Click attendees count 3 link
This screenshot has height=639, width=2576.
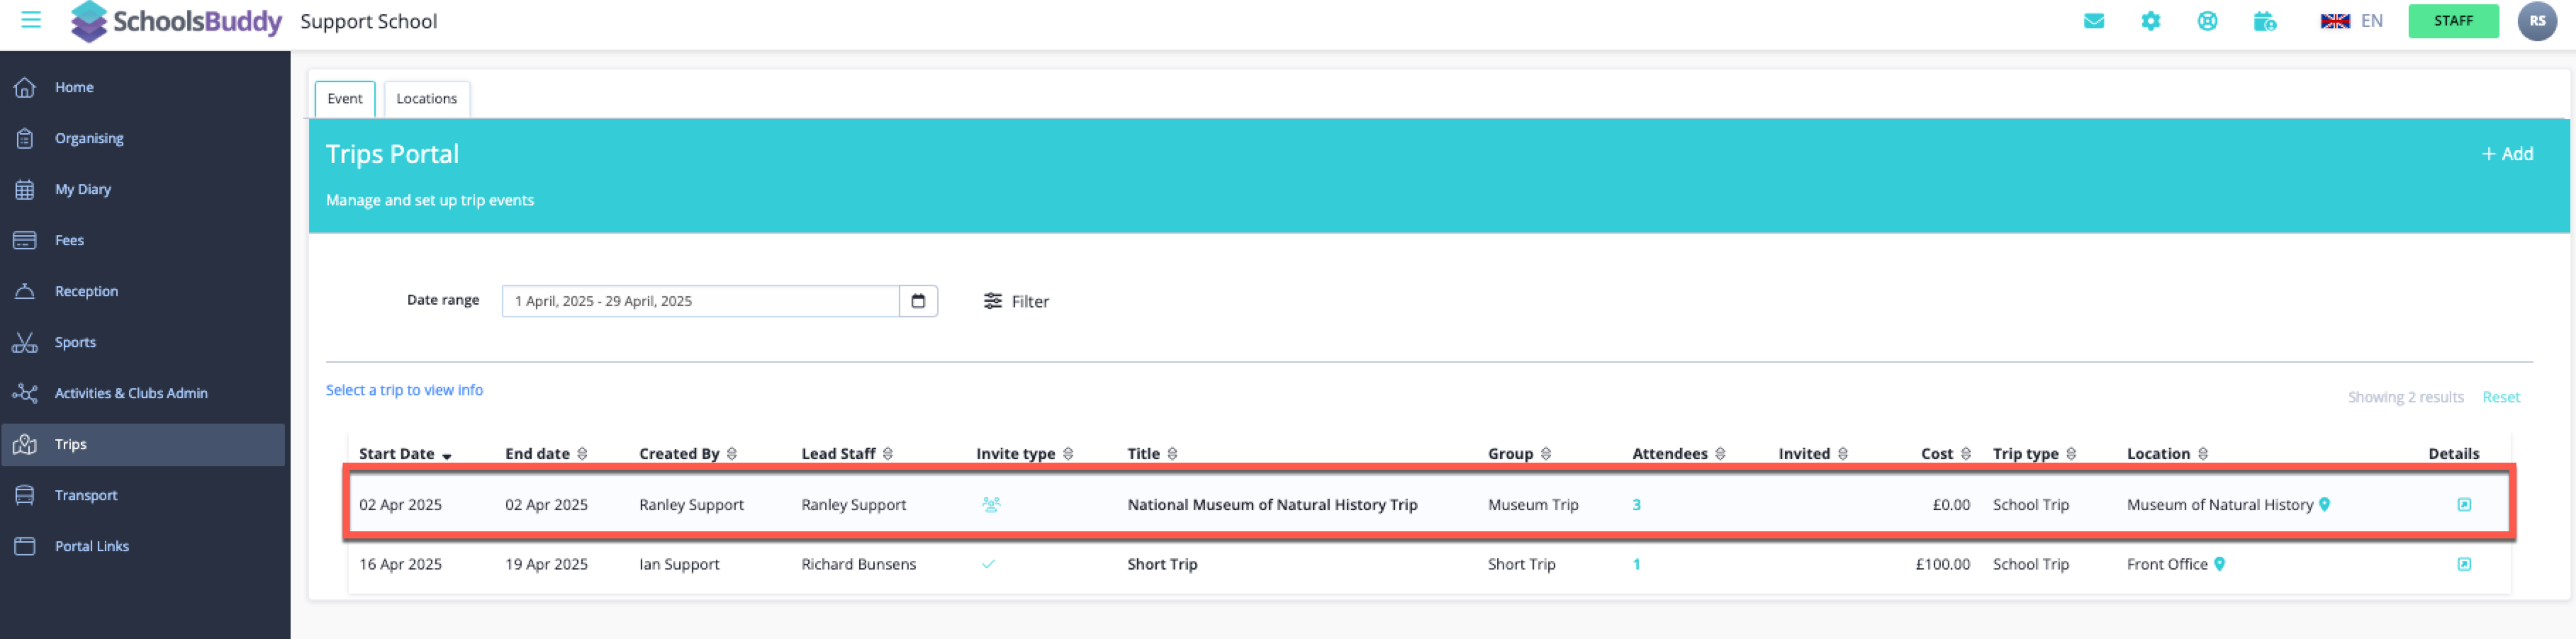coord(1636,505)
